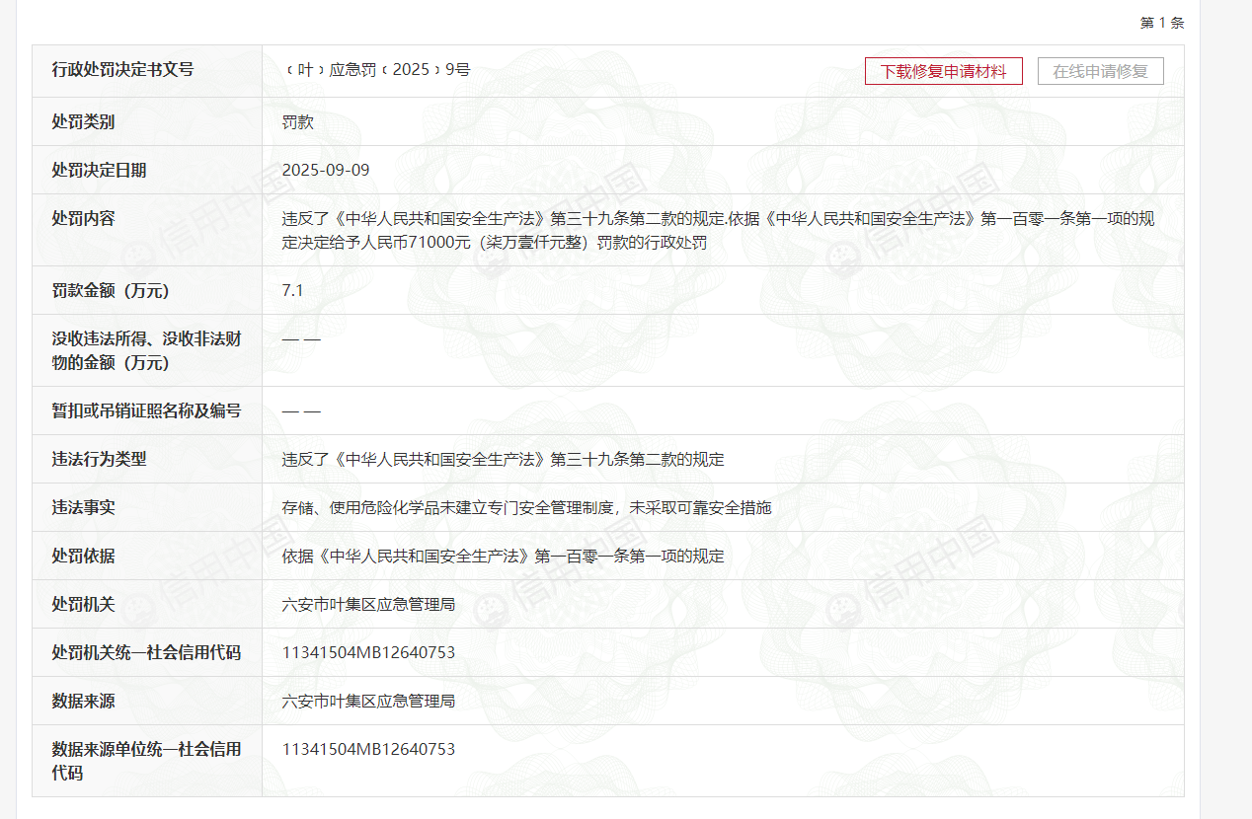Image resolution: width=1252 pixels, height=819 pixels.
Task: Select the credit code in 处罚机关统一社会信用代码 row
Action: click(x=368, y=653)
